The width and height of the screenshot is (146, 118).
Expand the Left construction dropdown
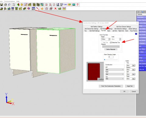115,70
